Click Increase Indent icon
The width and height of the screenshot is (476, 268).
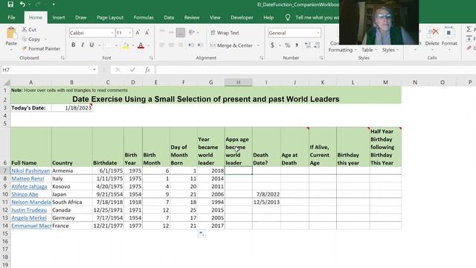[x=200, y=45]
